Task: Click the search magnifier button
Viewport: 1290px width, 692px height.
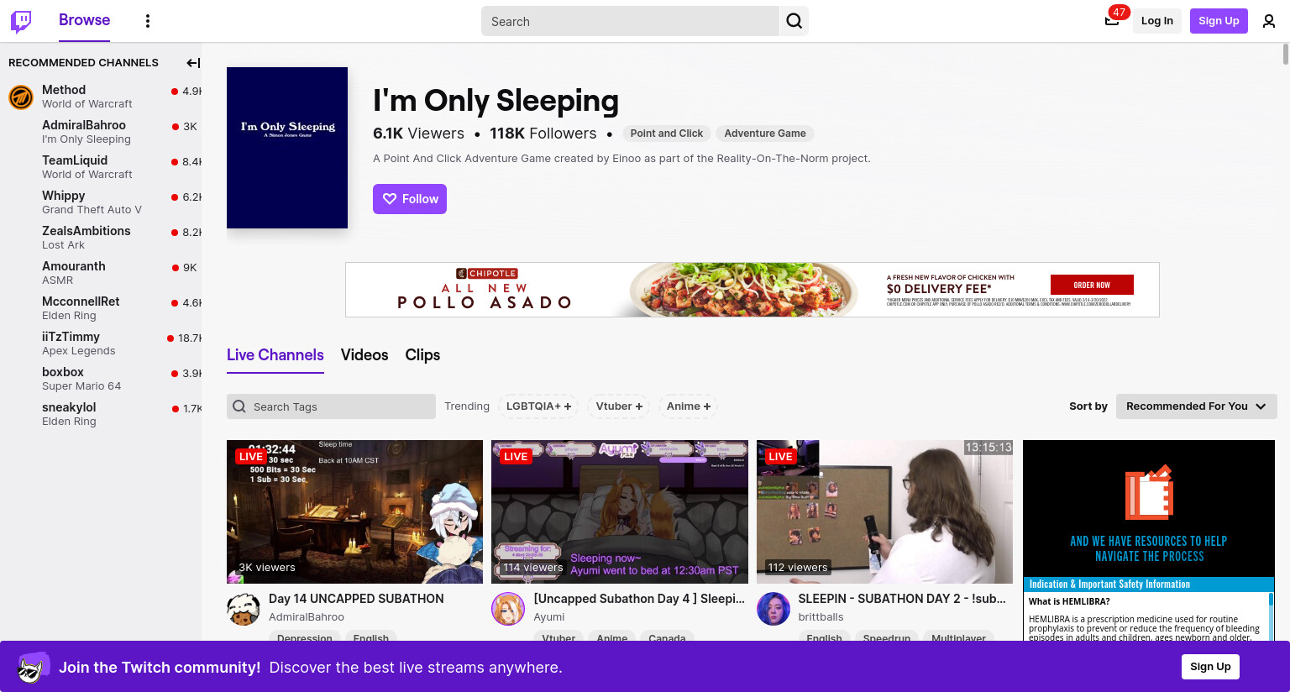Action: [x=794, y=21]
